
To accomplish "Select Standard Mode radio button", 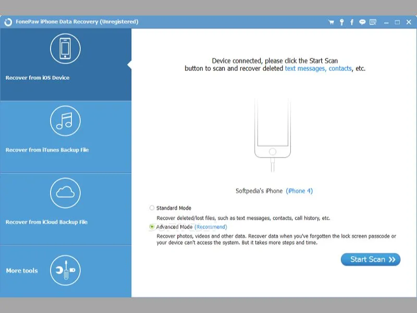I will click(x=152, y=208).
